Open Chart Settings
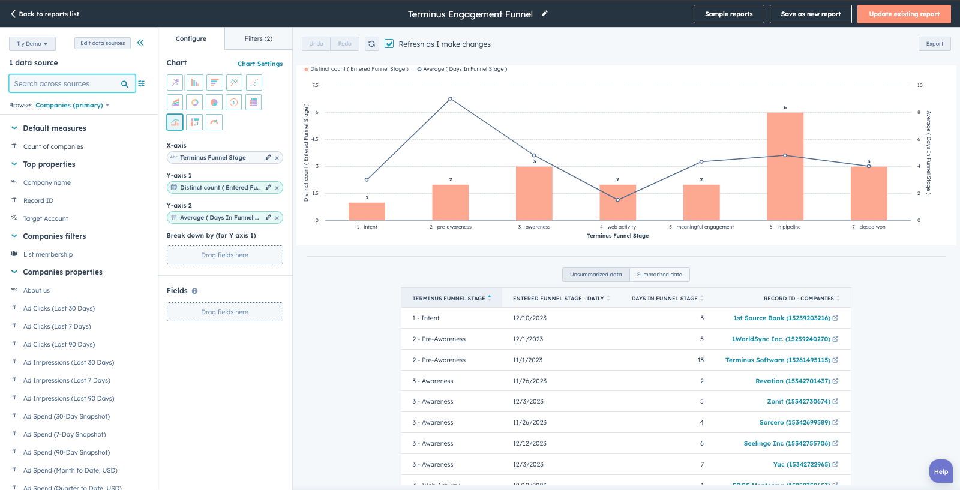 (260, 64)
